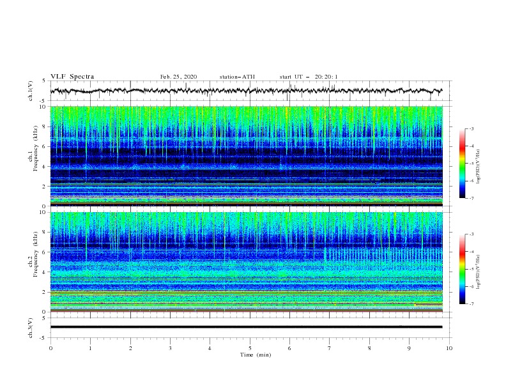Click the '-3' tick on ch.1 colorbar
506x391 pixels.
click(x=471, y=129)
